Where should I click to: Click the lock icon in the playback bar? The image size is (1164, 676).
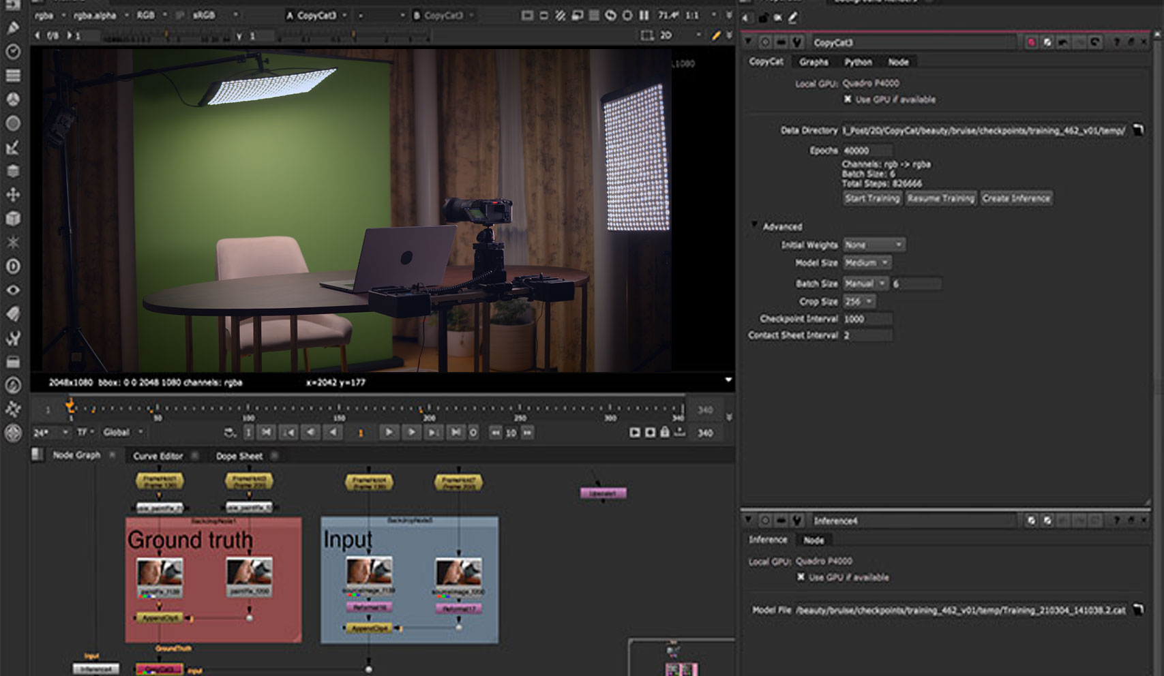(x=665, y=432)
